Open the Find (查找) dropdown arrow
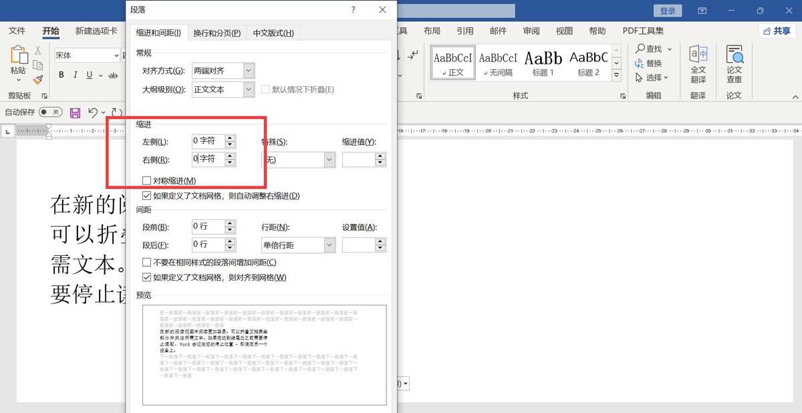This screenshot has width=802, height=413. (670, 49)
